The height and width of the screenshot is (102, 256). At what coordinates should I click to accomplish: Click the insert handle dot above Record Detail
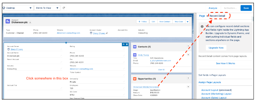(66, 43)
